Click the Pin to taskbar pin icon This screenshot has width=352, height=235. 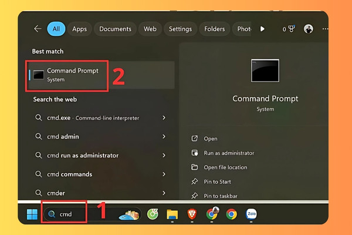[x=194, y=196]
